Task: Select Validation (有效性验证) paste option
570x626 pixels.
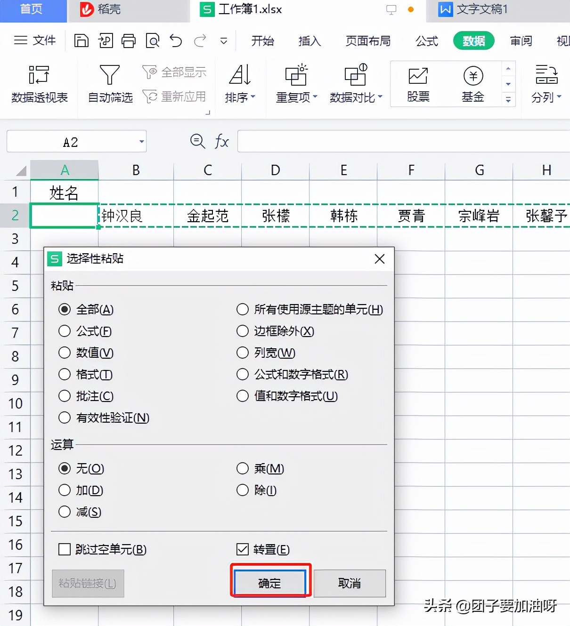Action: click(x=65, y=417)
